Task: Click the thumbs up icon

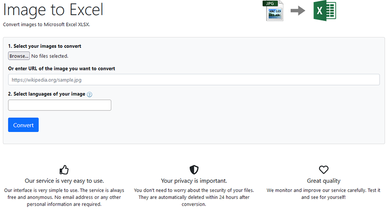Action: pyautogui.click(x=64, y=170)
